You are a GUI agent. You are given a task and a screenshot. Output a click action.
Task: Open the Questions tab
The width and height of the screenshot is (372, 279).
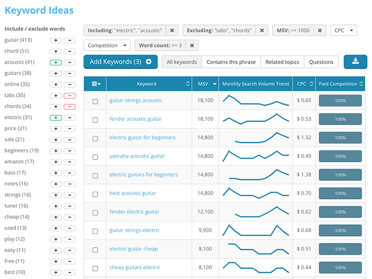coord(321,62)
